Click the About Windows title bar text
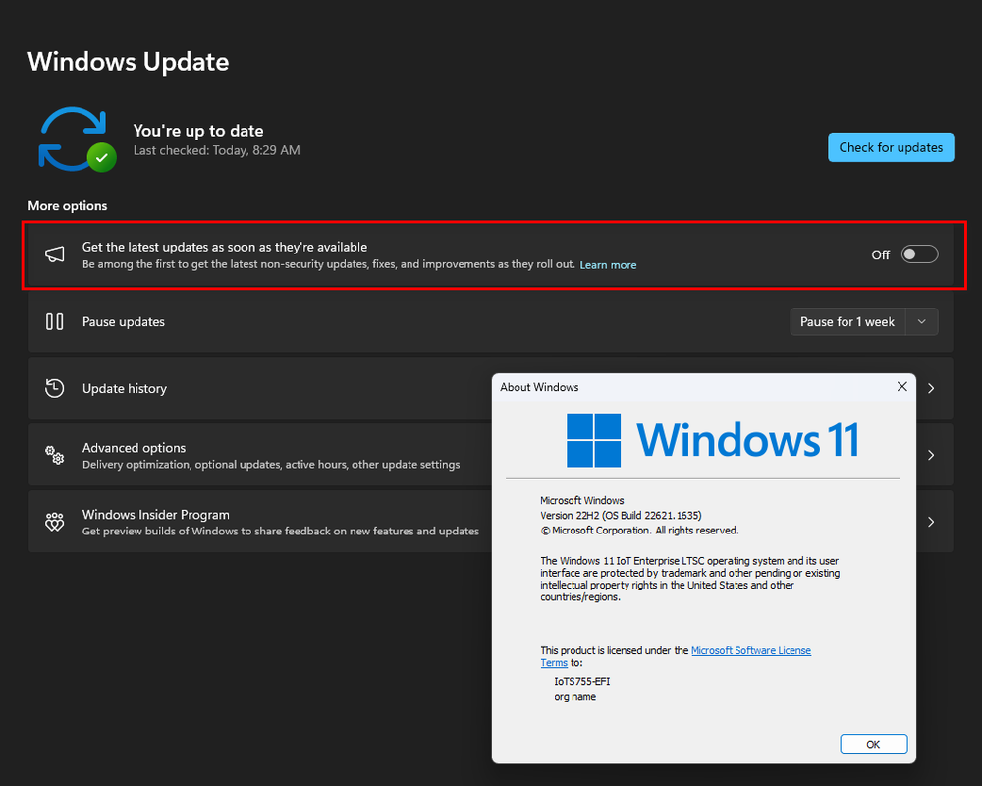 point(539,387)
